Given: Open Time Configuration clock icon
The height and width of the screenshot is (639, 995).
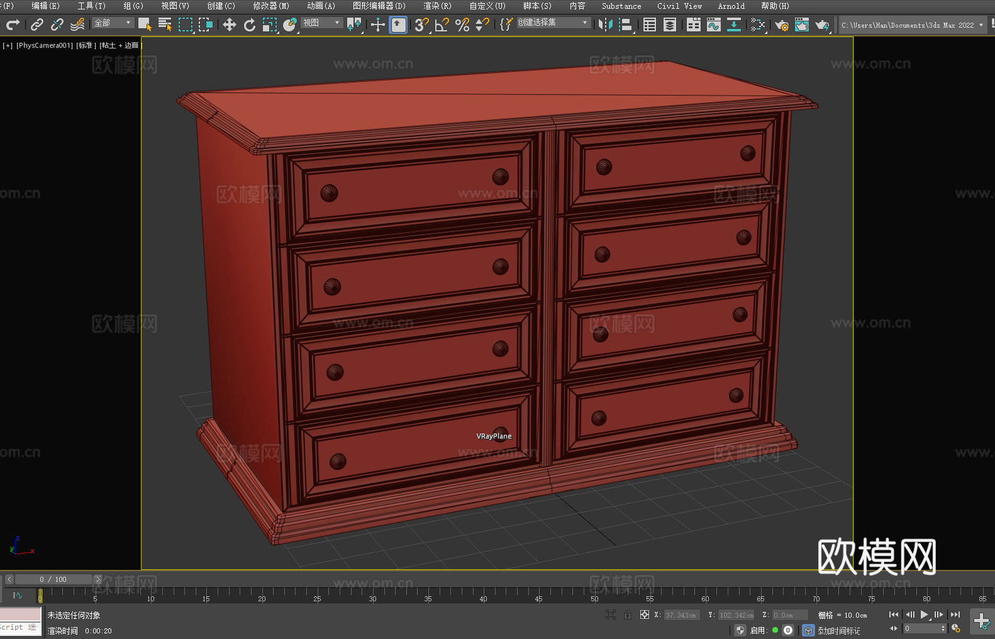Looking at the screenshot, I should 956,628.
